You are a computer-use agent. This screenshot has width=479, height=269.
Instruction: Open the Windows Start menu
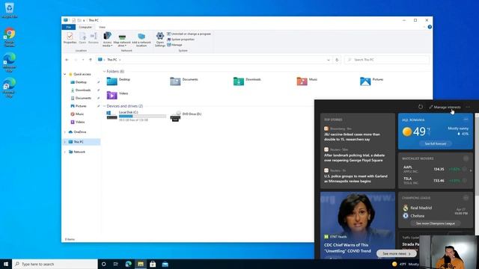(x=6, y=264)
